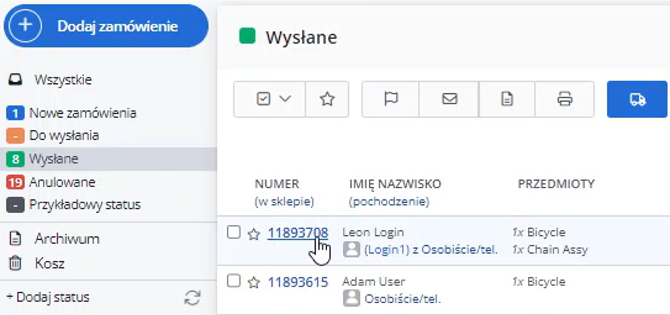670x315 pixels.
Task: Click the + Dodaj status link
Action: pos(48,297)
